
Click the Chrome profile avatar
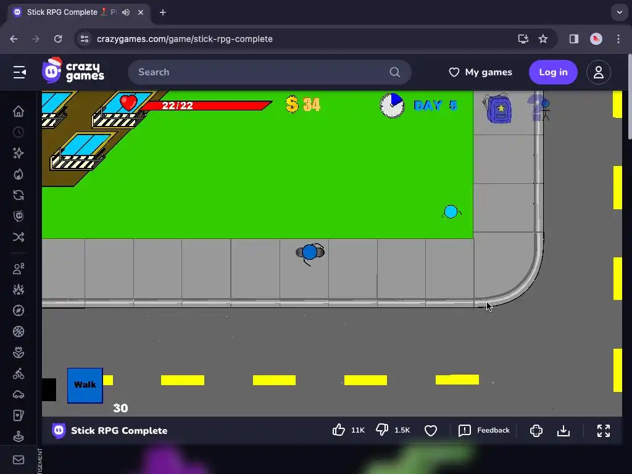(x=596, y=39)
